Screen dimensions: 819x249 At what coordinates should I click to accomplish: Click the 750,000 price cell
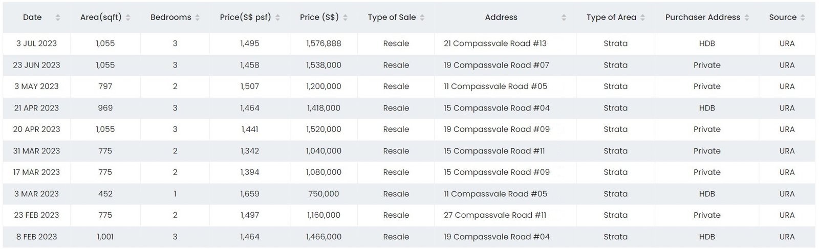pos(324,194)
